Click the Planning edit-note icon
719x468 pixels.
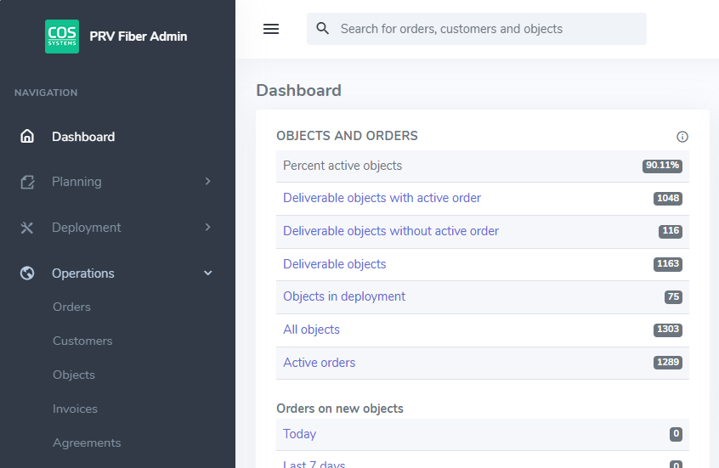[27, 182]
